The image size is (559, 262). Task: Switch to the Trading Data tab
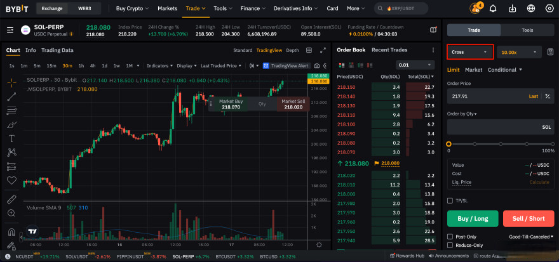[57, 51]
